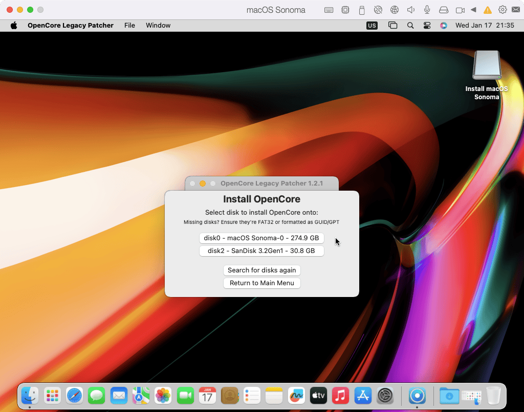Image resolution: width=524 pixels, height=412 pixels.
Task: Select disk0 - macOS Sonoma-0 disk
Action: coord(261,238)
